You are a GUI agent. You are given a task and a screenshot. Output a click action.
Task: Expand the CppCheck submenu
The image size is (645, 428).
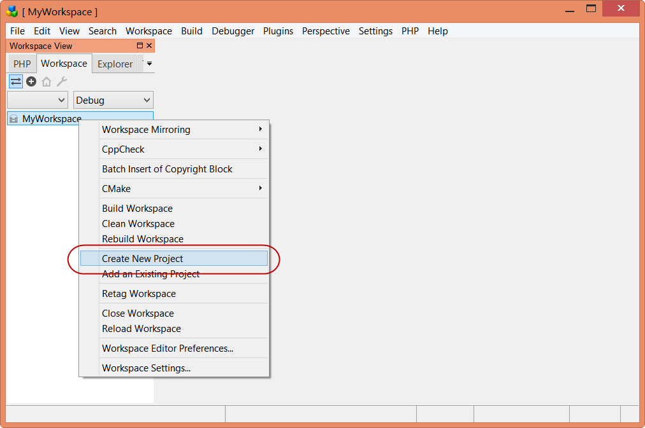[175, 149]
